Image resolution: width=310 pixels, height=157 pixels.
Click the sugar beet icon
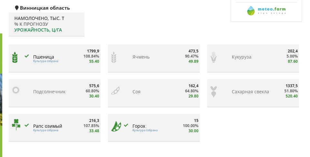[x=213, y=92]
